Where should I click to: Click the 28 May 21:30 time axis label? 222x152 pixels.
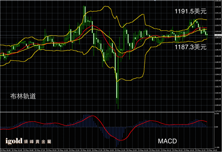(120, 150)
